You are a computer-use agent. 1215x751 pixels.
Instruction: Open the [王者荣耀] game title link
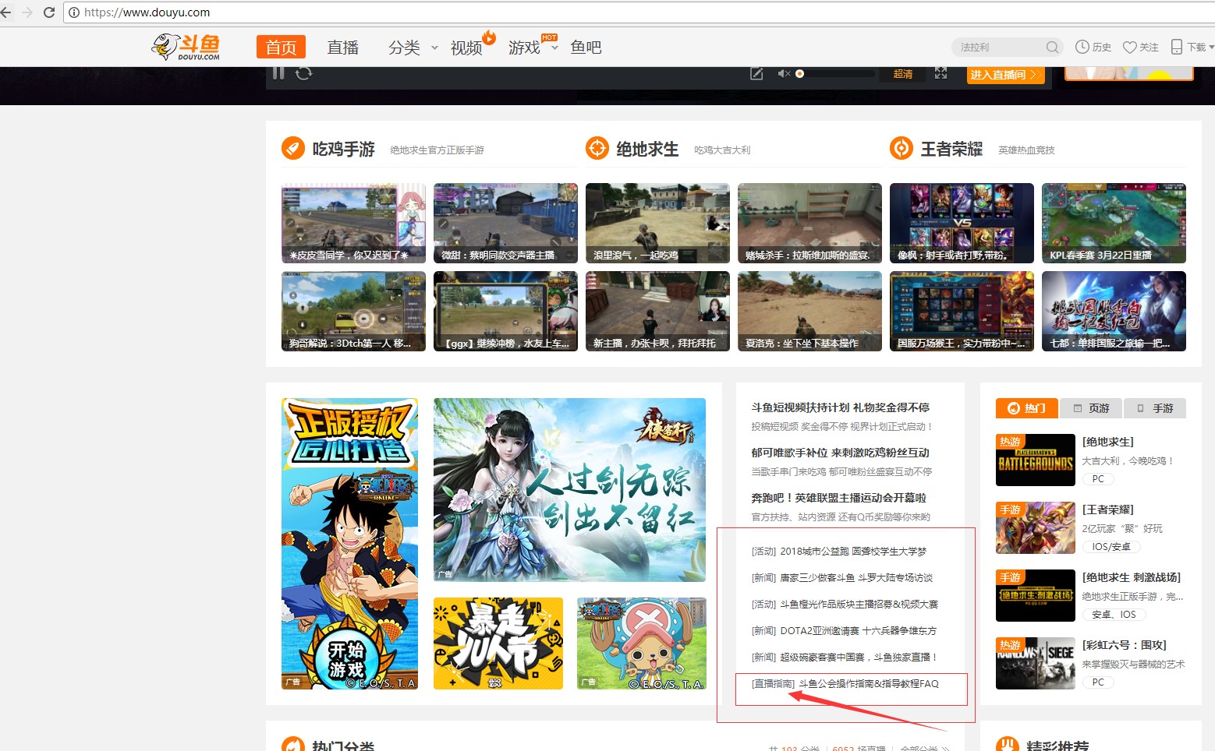point(1107,509)
